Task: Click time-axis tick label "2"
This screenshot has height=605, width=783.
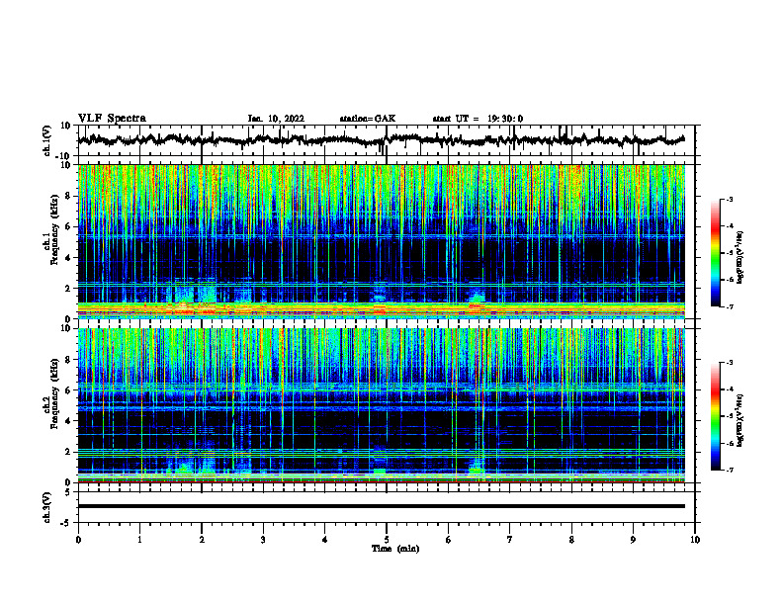Action: point(202,540)
